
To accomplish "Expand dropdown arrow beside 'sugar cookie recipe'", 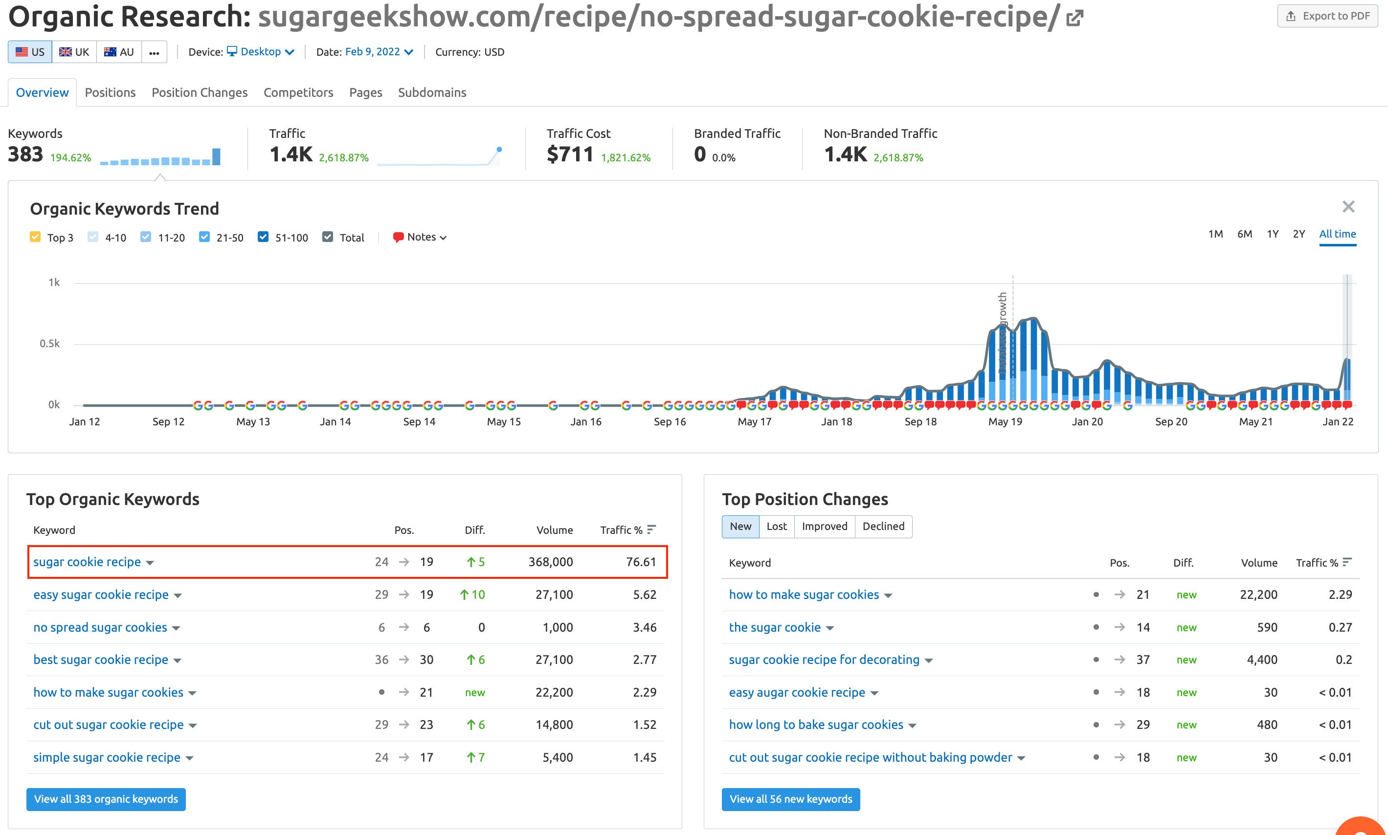I will pos(150,563).
